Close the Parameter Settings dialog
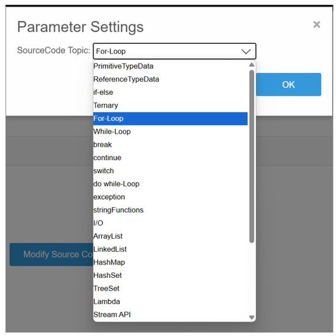Screen dimensions: 336x336 click(x=316, y=24)
